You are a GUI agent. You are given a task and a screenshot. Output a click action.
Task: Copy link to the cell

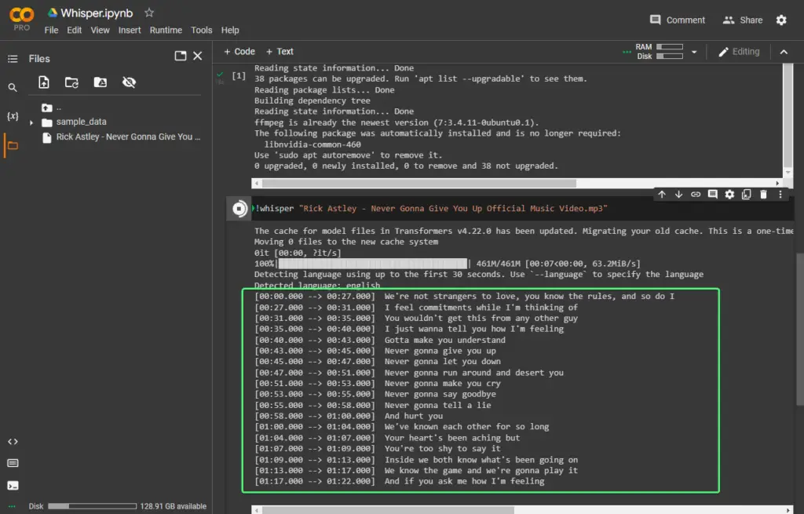tap(696, 195)
